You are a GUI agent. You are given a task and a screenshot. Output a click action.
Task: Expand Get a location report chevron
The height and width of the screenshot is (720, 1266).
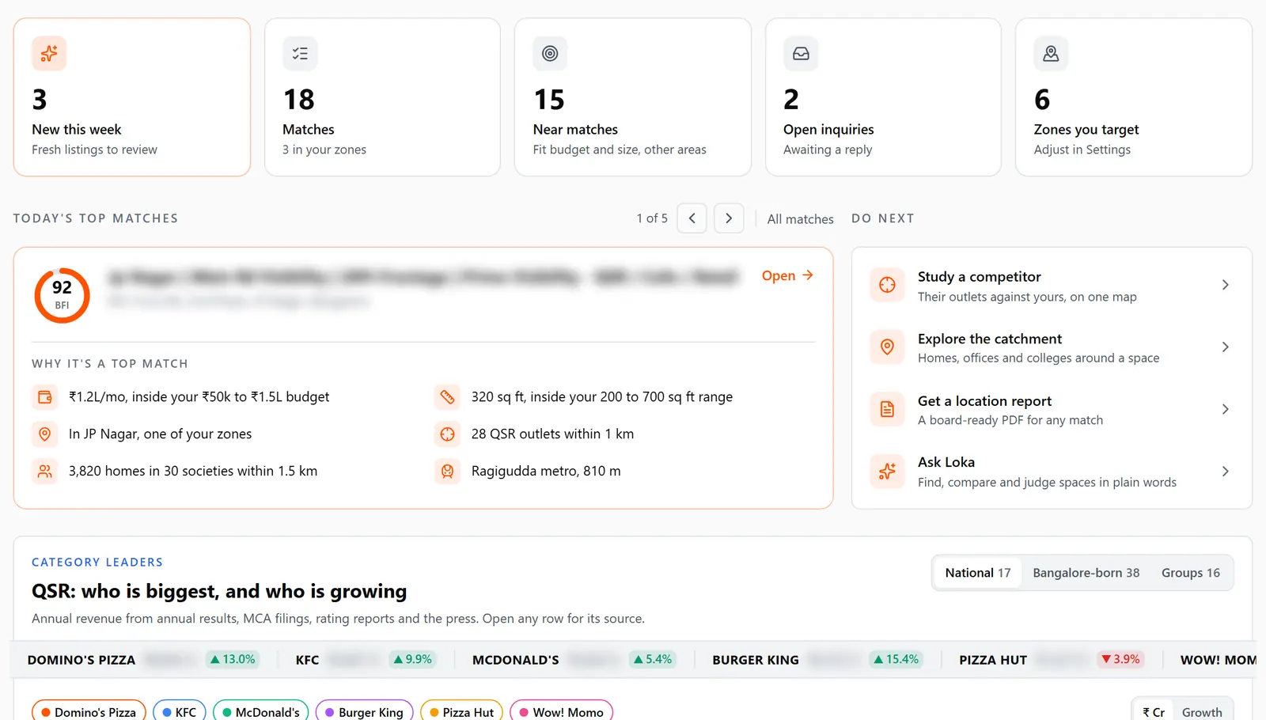coord(1225,409)
